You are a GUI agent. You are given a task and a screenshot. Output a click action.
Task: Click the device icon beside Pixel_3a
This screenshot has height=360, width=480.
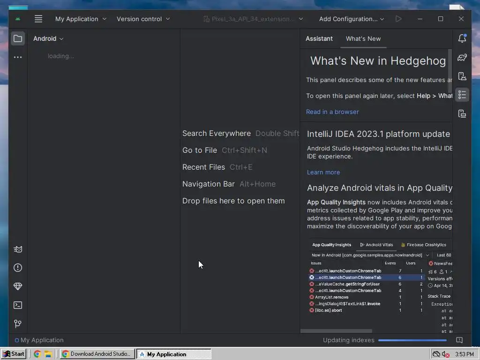point(206,19)
